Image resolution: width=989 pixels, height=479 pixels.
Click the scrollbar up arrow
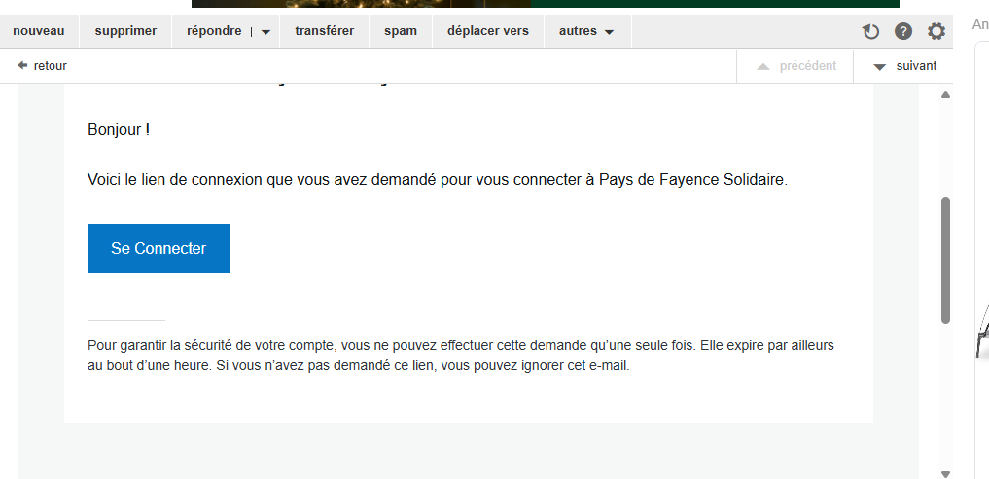point(945,95)
